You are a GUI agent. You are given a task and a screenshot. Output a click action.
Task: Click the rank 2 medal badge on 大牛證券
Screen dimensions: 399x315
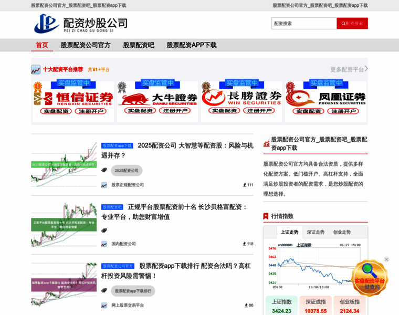(122, 87)
